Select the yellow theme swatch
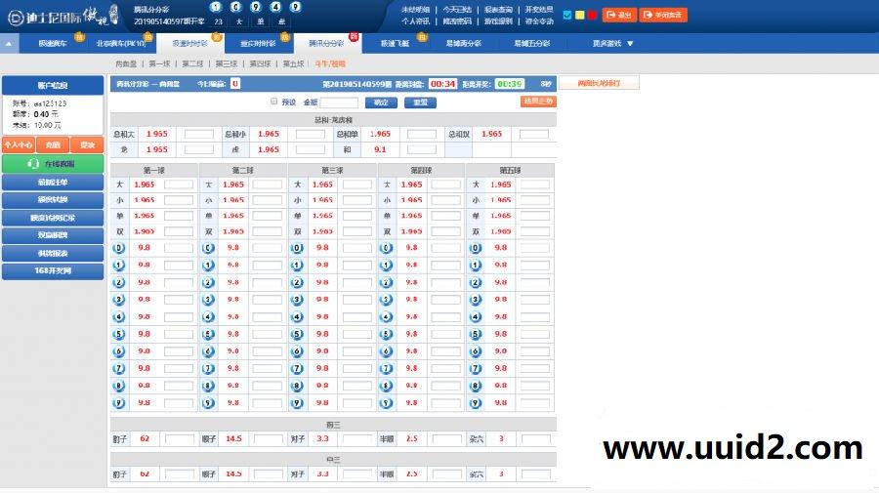Screen dimensions: 879x493 point(579,15)
